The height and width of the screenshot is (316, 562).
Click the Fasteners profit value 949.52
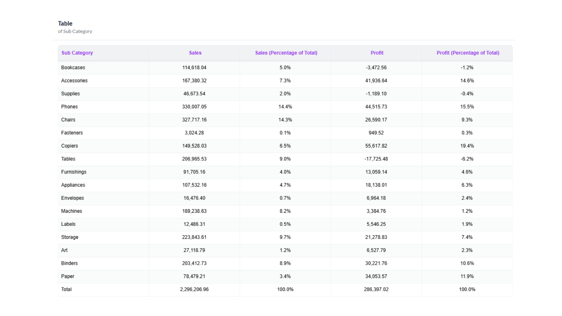pos(376,133)
